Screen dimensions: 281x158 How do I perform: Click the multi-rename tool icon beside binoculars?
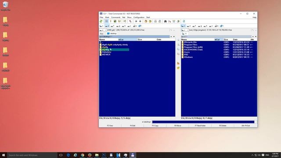[x=169, y=22]
